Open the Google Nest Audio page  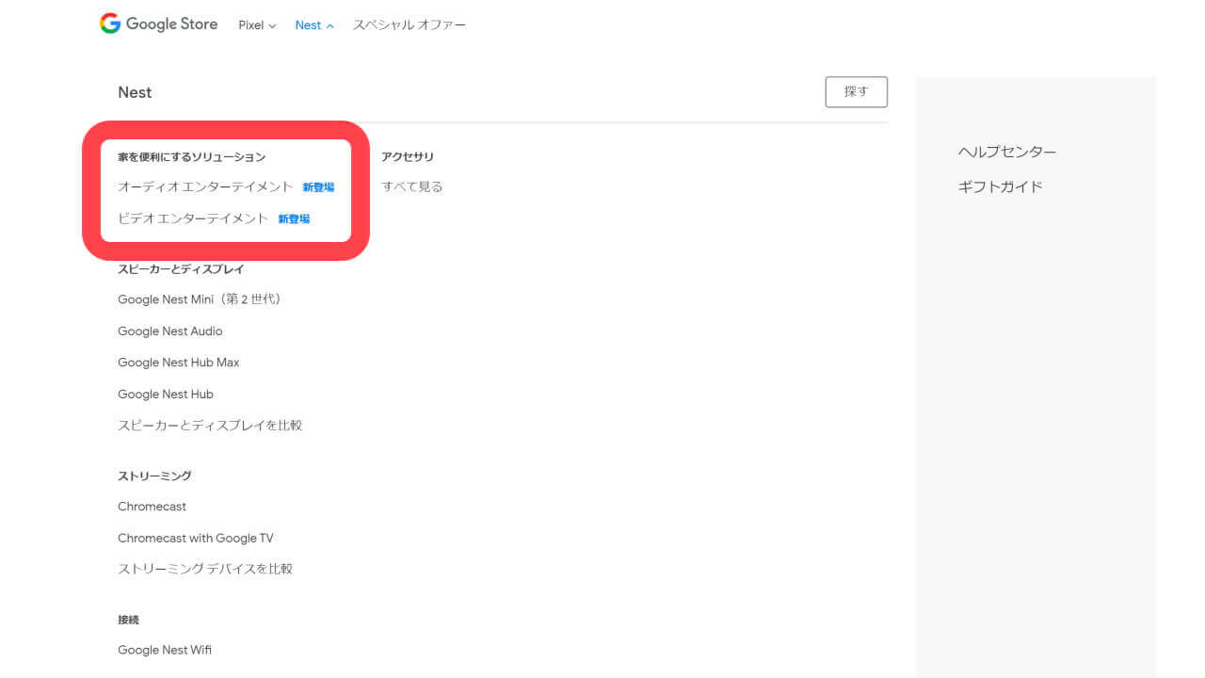click(x=169, y=331)
